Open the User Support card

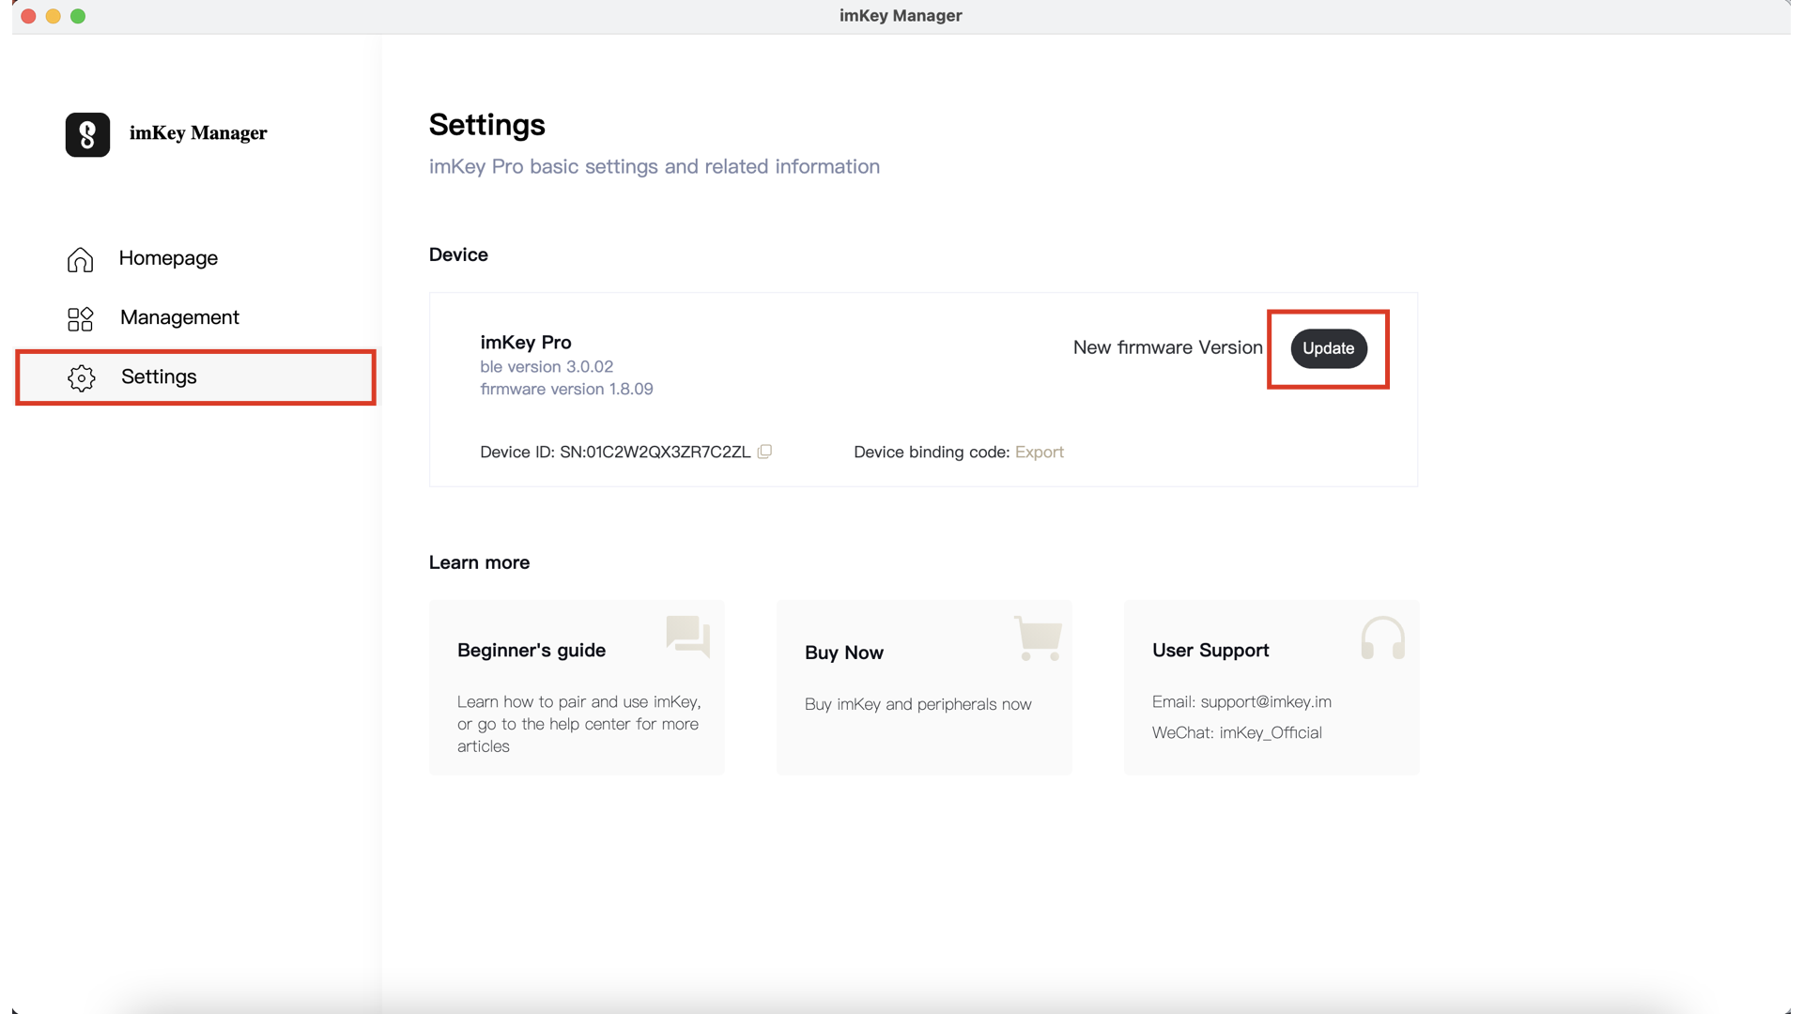1271,687
